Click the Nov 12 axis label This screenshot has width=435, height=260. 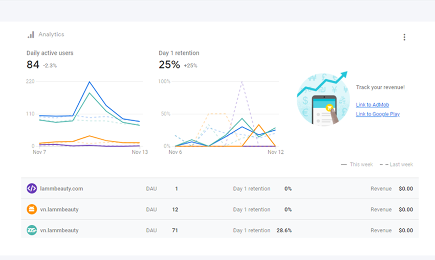tap(275, 152)
